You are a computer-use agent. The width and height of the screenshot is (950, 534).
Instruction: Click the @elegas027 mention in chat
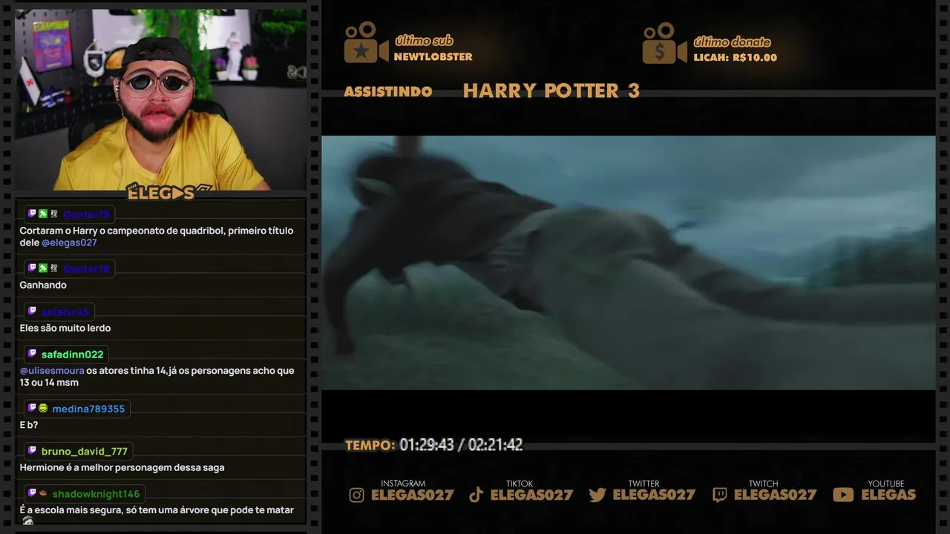(x=69, y=243)
